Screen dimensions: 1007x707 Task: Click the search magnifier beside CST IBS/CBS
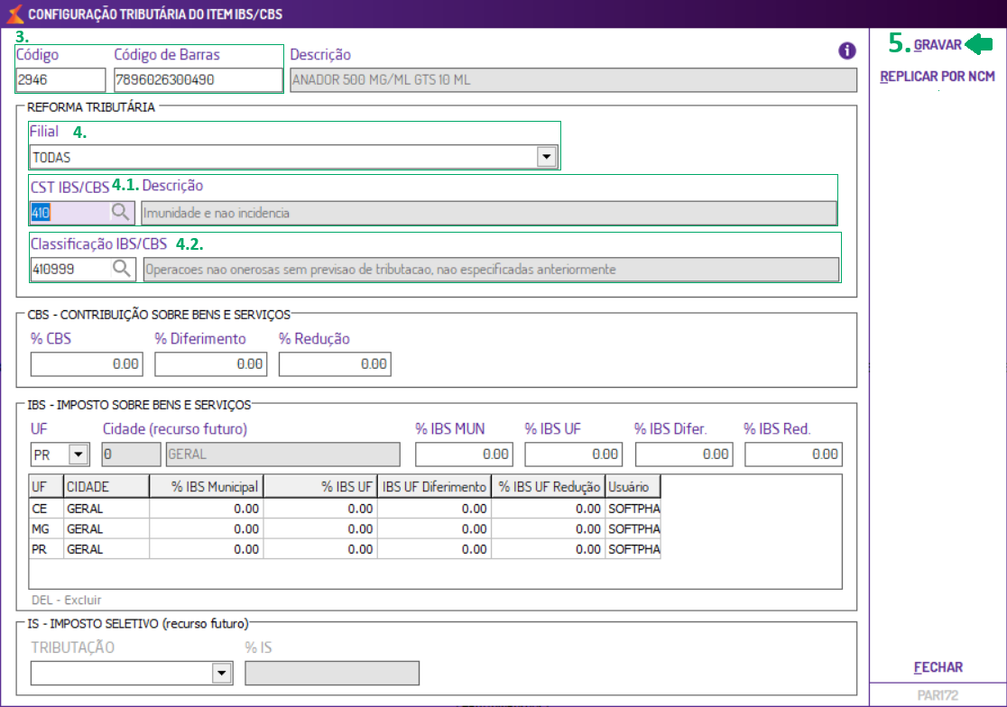pyautogui.click(x=121, y=213)
